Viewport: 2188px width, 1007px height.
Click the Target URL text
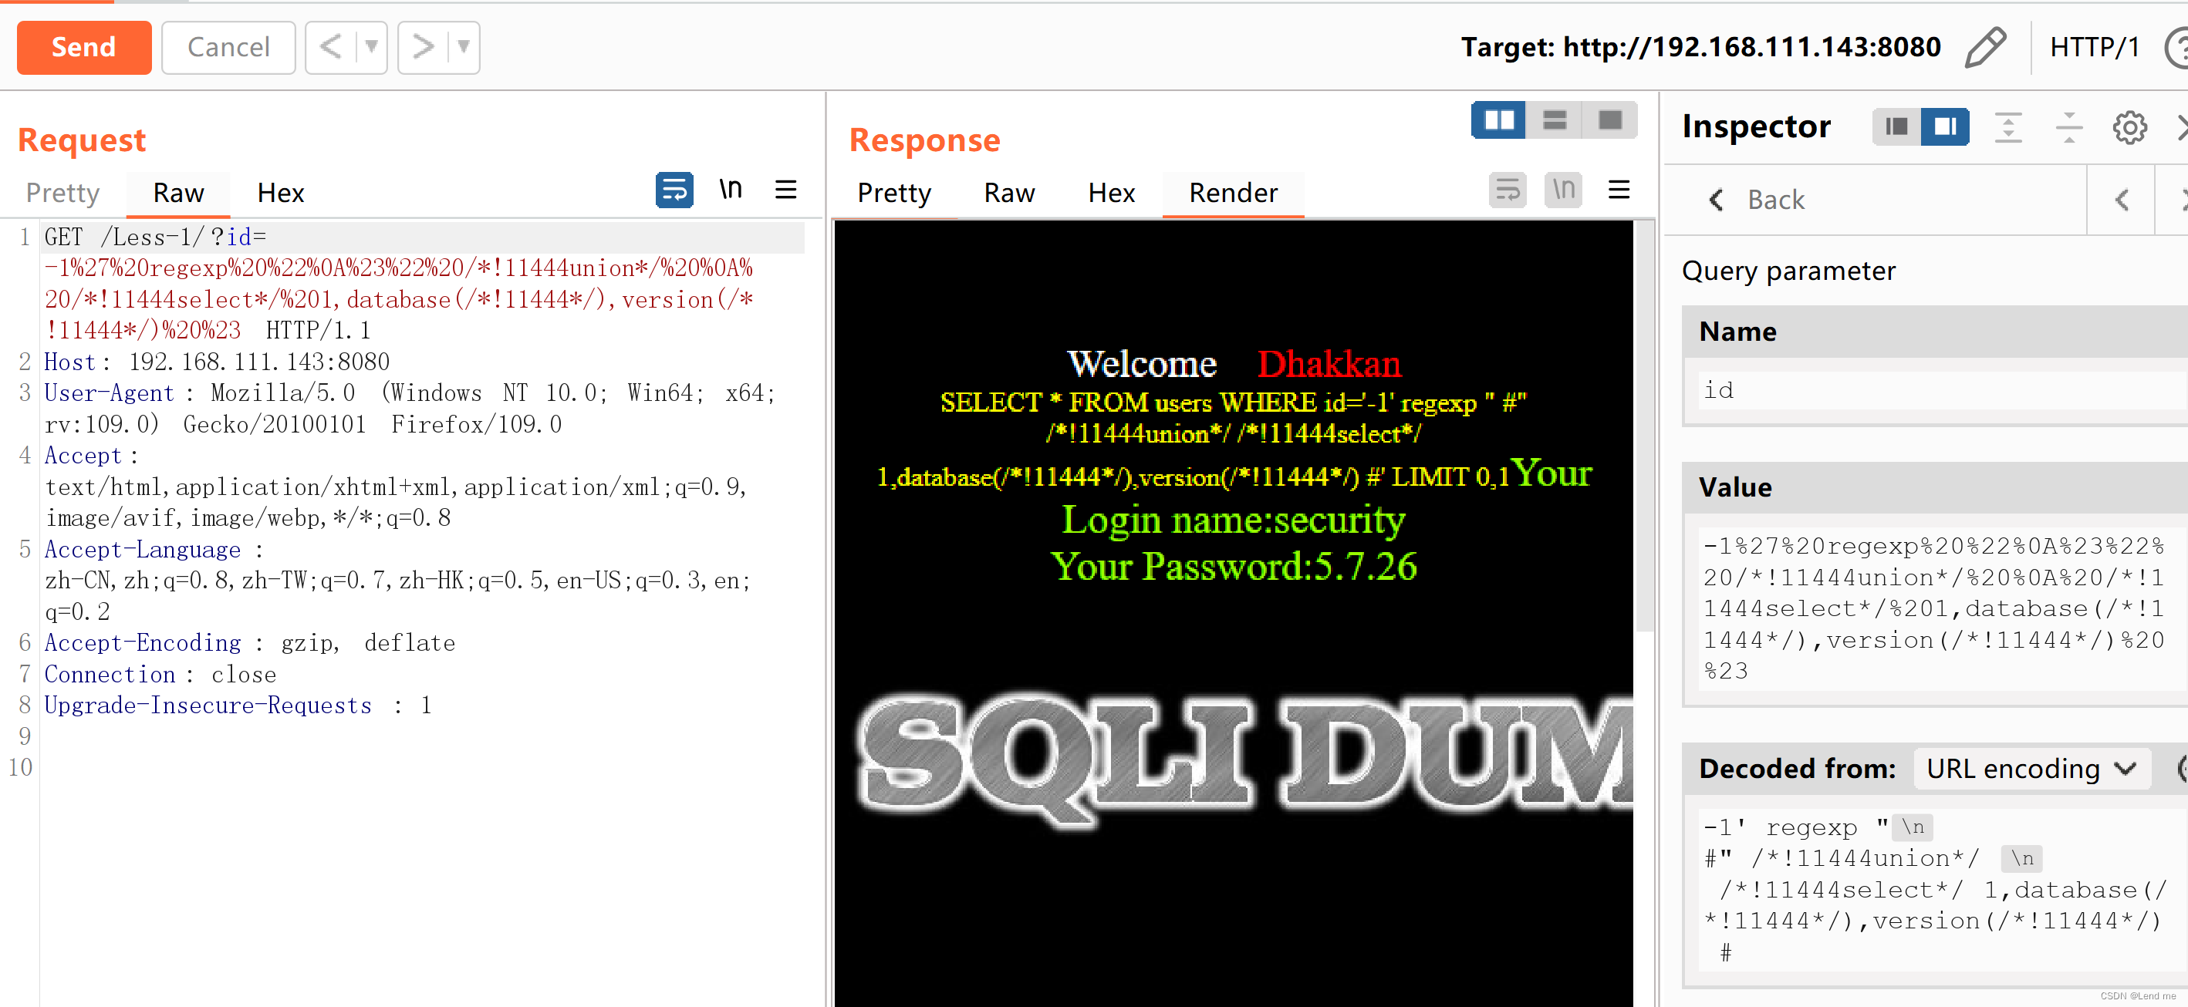(1700, 47)
